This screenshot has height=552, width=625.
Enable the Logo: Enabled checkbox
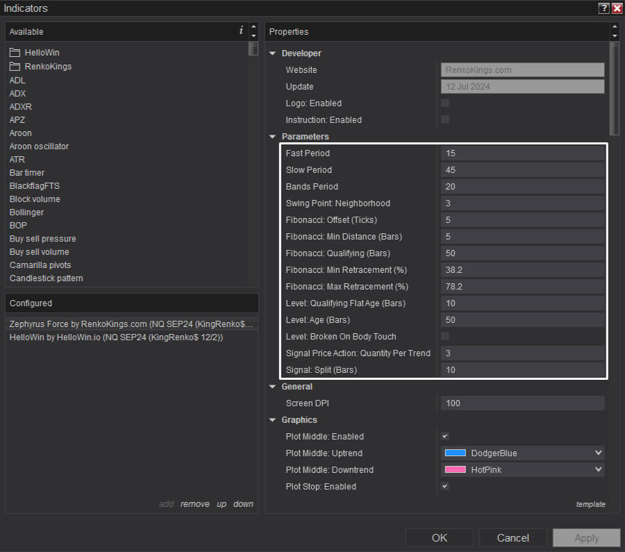coord(445,103)
